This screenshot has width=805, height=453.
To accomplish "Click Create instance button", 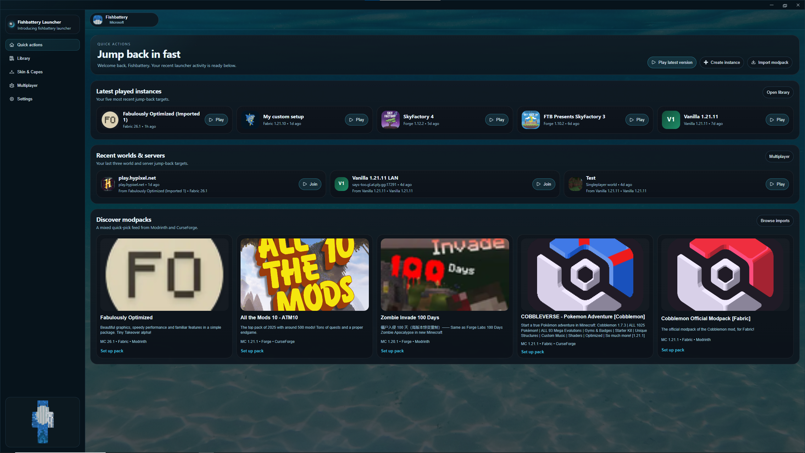I will 722,62.
